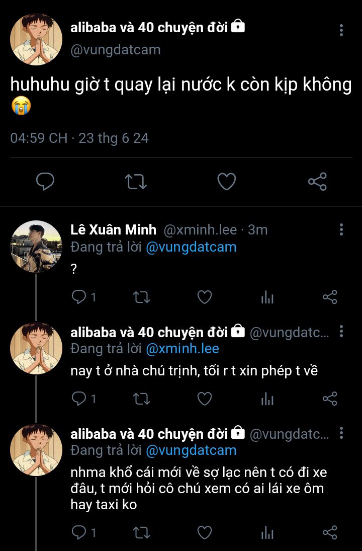Open more options on Lê Xuân Minh's reply
The height and width of the screenshot is (551, 362).
(341, 230)
